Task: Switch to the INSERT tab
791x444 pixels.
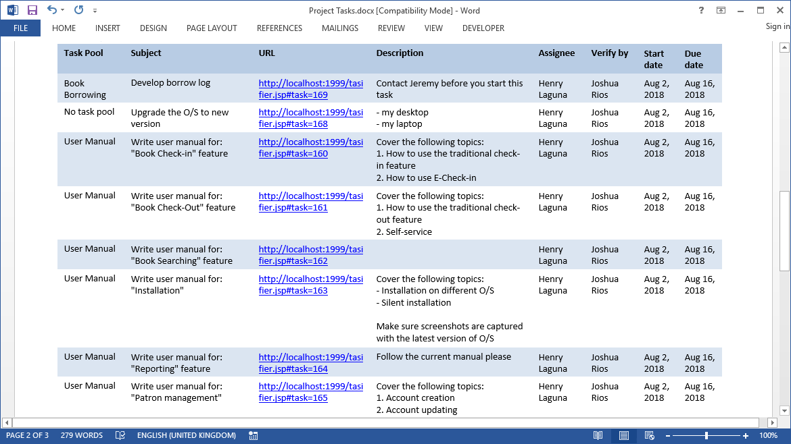Action: (x=107, y=28)
